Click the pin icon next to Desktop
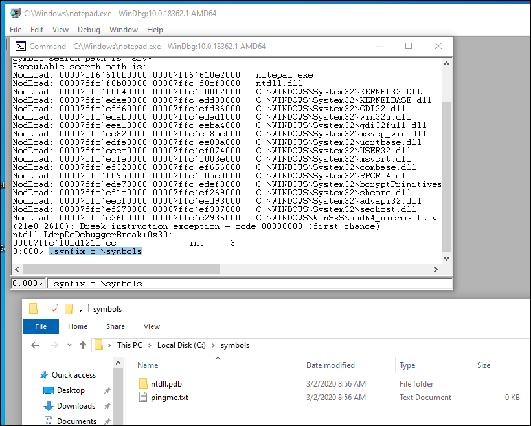The height and width of the screenshot is (426, 531). click(107, 390)
